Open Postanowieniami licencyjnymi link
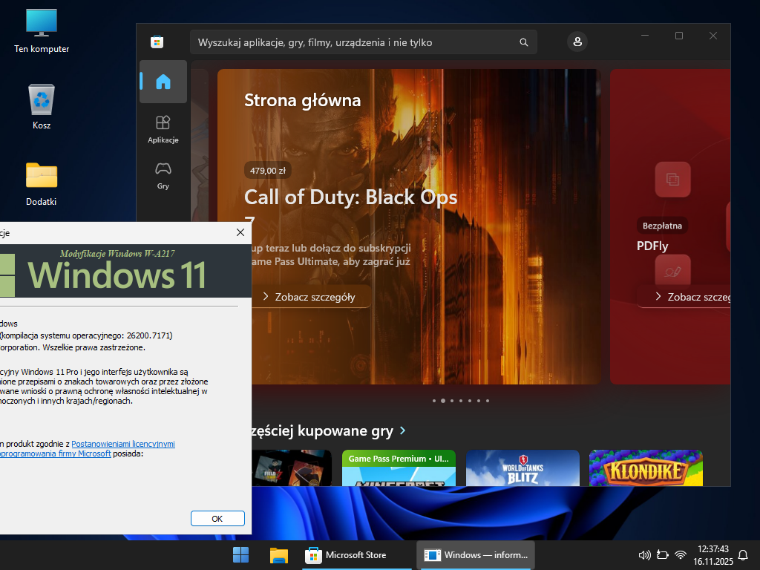Image resolution: width=760 pixels, height=570 pixels. tap(123, 444)
